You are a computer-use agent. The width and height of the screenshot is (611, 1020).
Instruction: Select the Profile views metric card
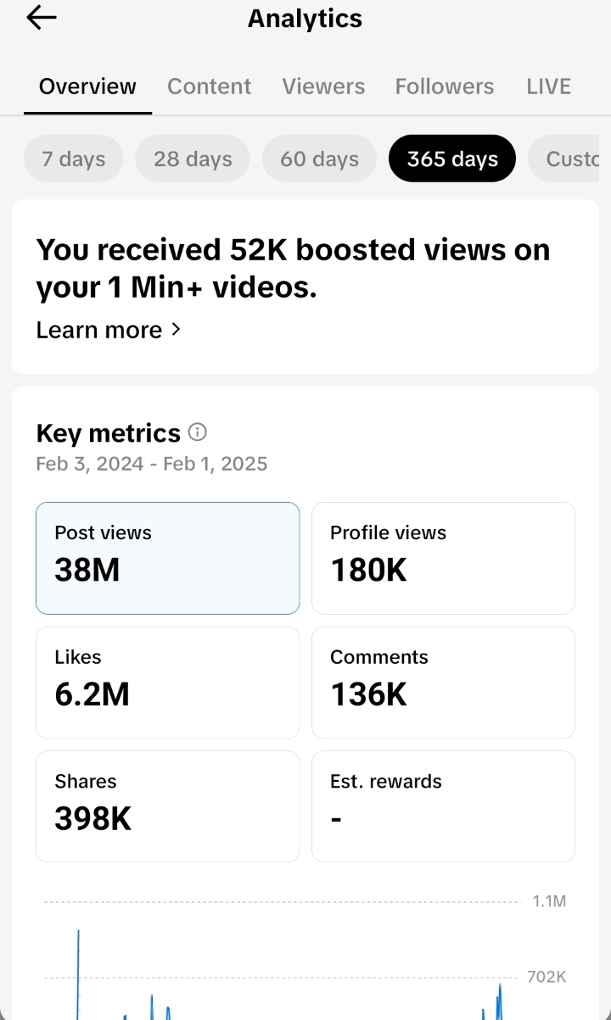pyautogui.click(x=443, y=558)
